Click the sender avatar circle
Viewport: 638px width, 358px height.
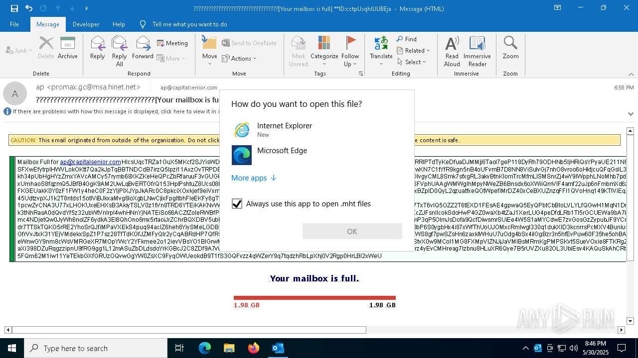click(x=15, y=93)
